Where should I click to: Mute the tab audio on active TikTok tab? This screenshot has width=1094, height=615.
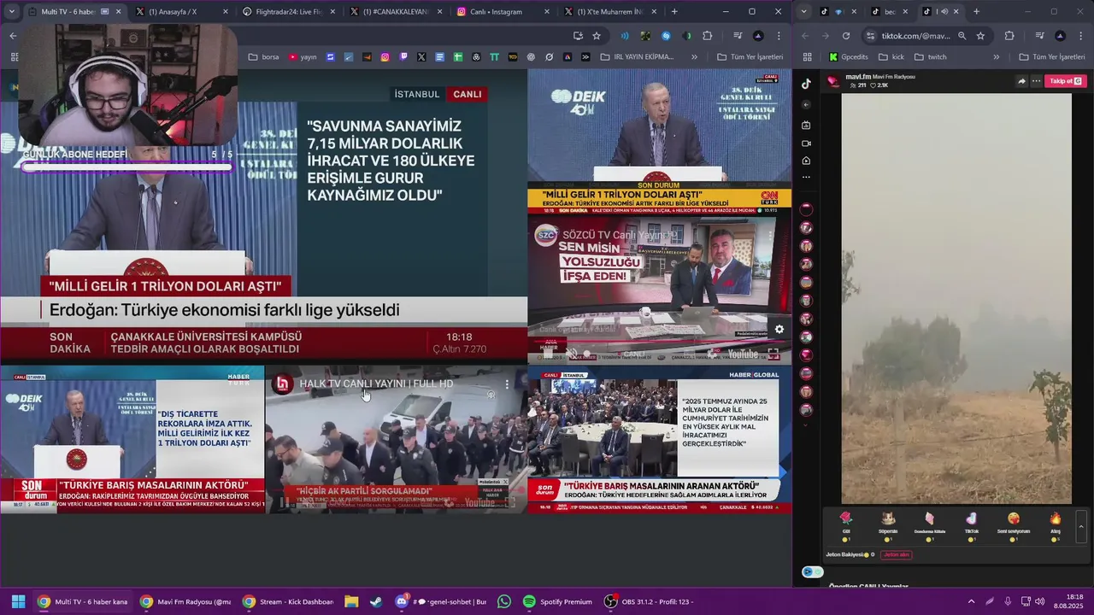click(x=943, y=12)
